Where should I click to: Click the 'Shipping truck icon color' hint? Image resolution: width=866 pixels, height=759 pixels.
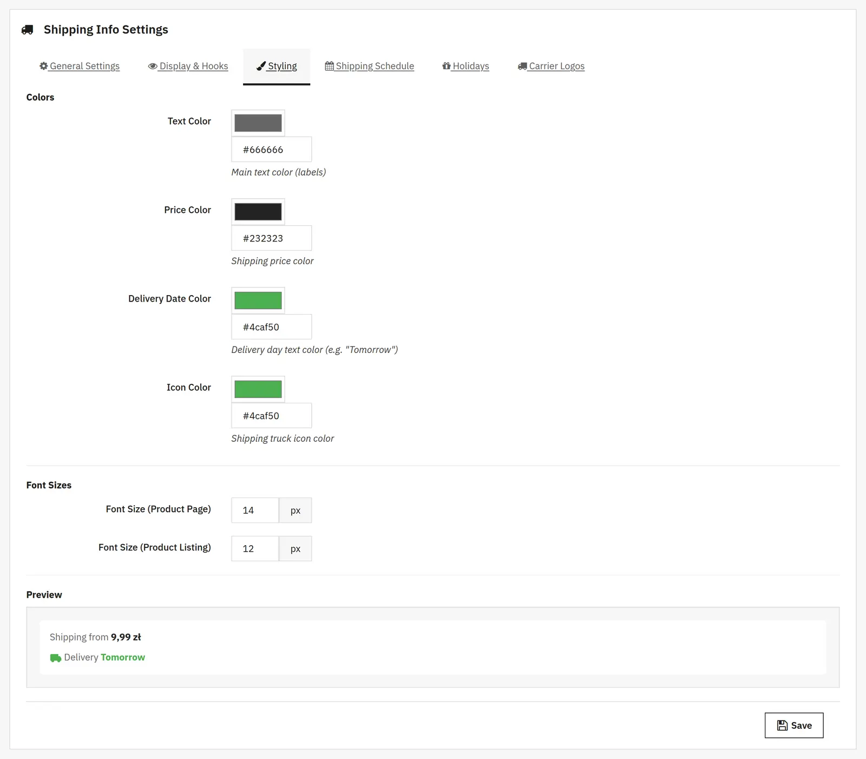click(x=283, y=439)
